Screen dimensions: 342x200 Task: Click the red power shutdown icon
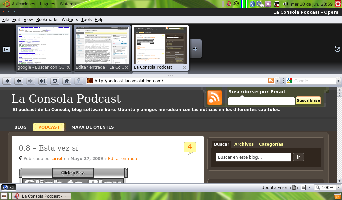click(338, 4)
